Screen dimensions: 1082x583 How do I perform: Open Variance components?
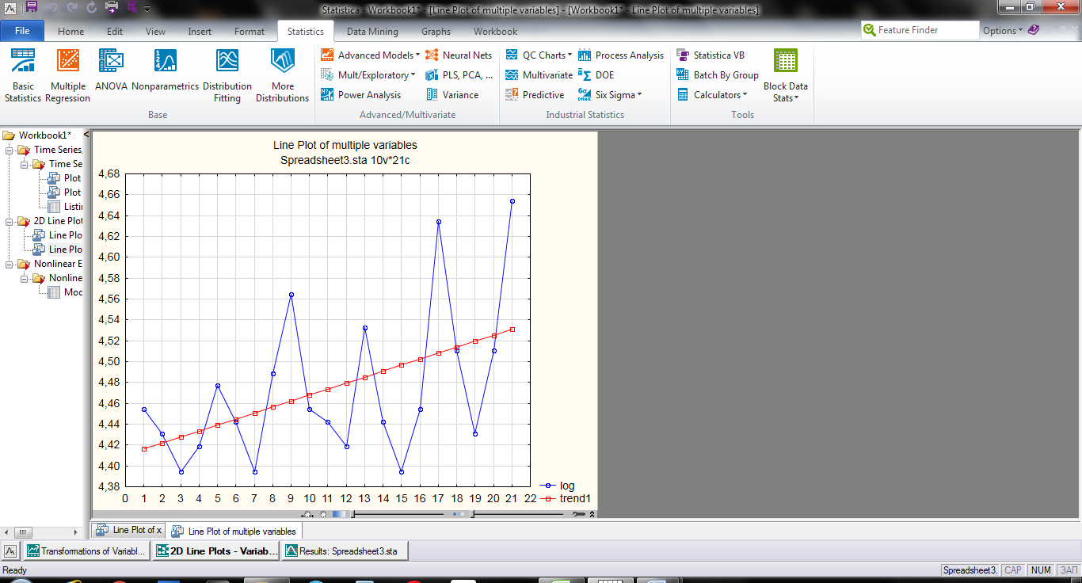452,95
